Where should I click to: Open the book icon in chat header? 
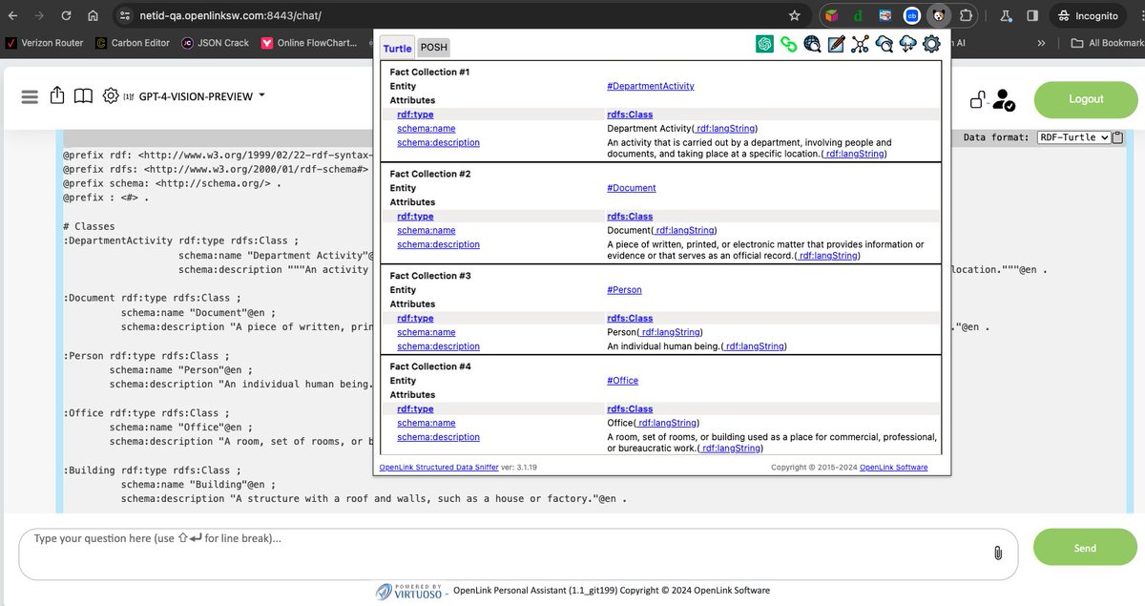click(x=83, y=96)
